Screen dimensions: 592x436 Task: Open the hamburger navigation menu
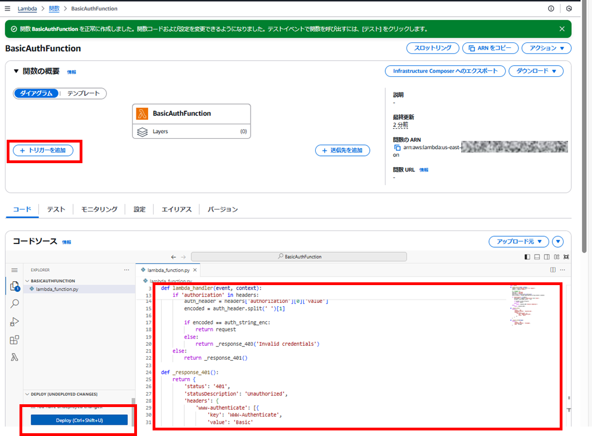[8, 8]
